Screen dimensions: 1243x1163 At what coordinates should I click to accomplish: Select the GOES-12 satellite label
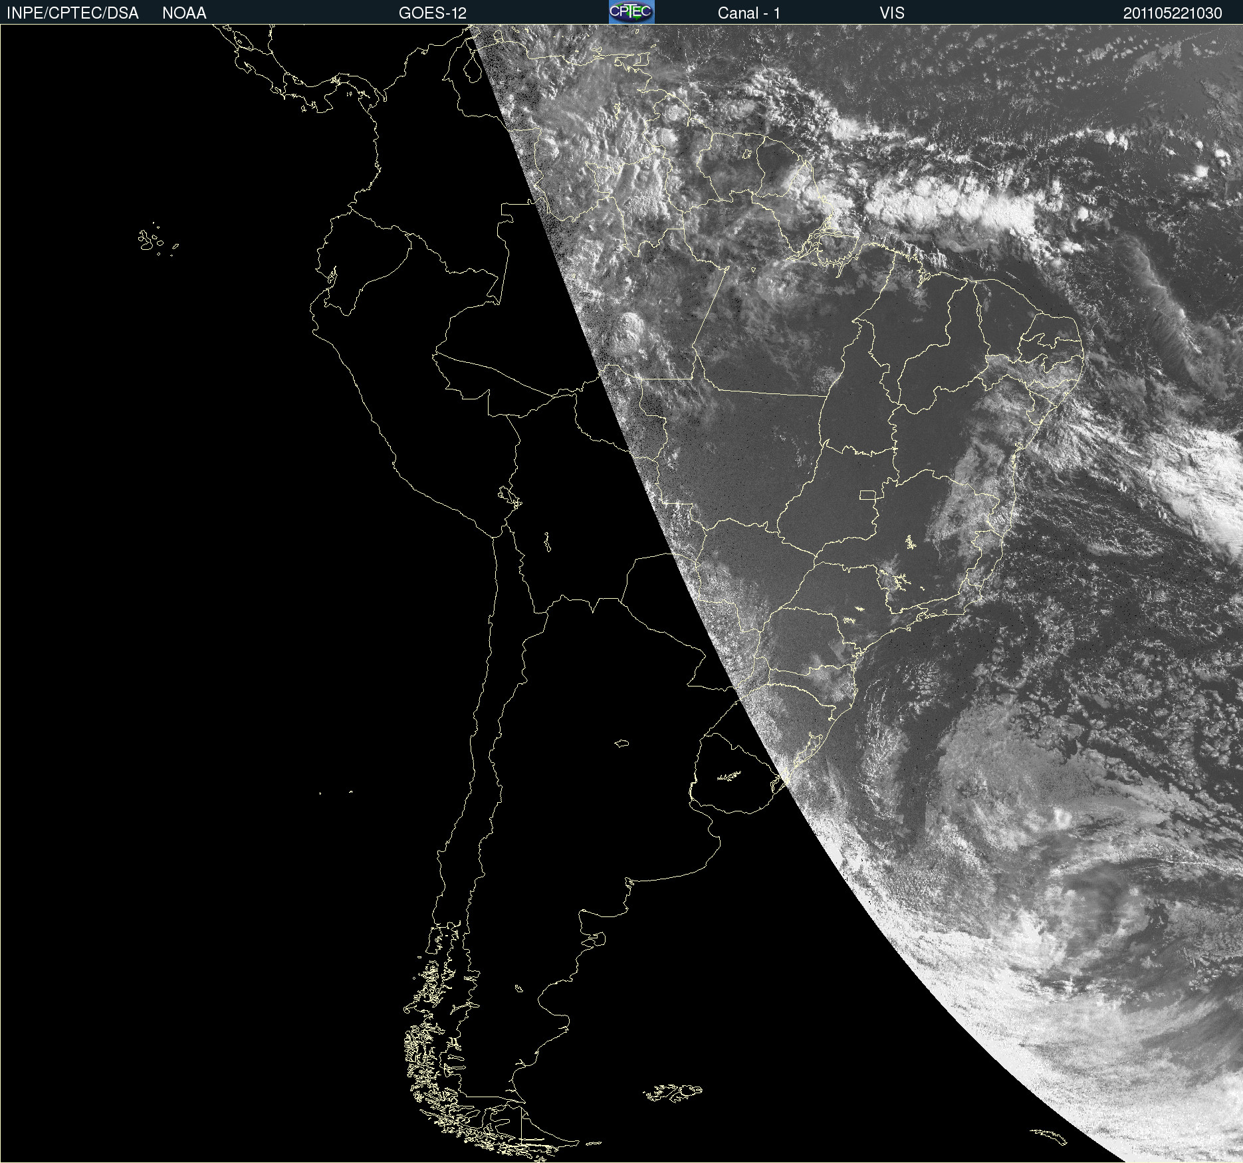point(433,13)
